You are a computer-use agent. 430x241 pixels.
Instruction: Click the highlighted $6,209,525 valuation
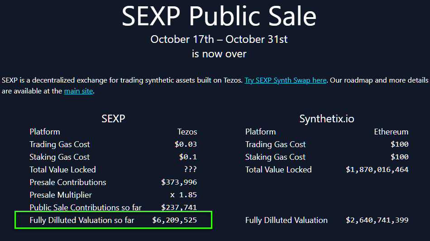click(x=174, y=220)
